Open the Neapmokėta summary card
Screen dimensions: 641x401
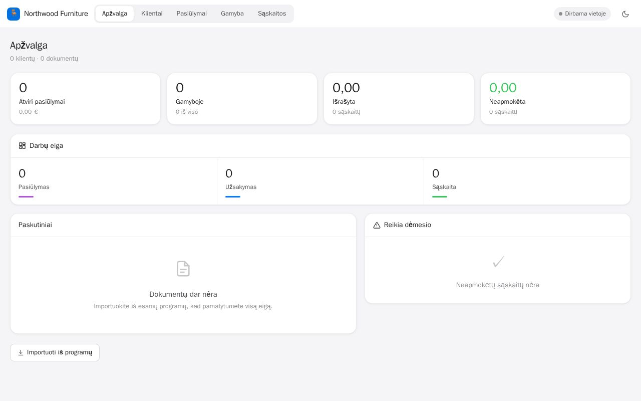(x=555, y=99)
